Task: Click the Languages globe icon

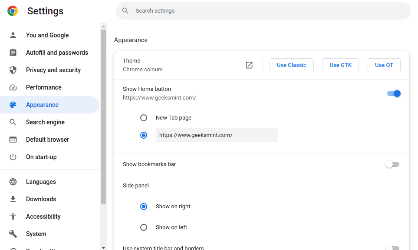Action: (13, 182)
